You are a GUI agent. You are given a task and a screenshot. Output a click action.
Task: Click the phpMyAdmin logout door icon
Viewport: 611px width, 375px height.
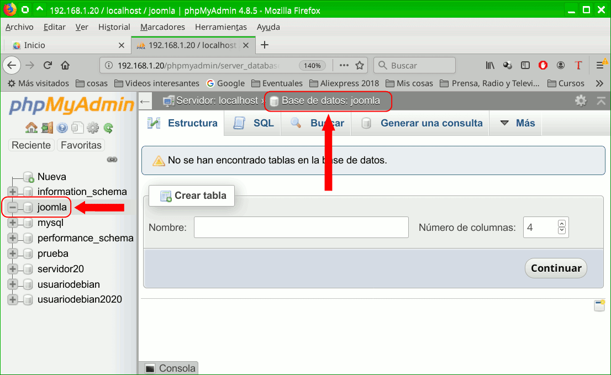(x=48, y=128)
